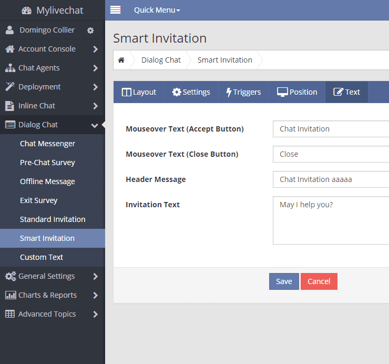Click the Settings tab gear icon
Viewport: 389px width, 364px height.
(x=177, y=92)
